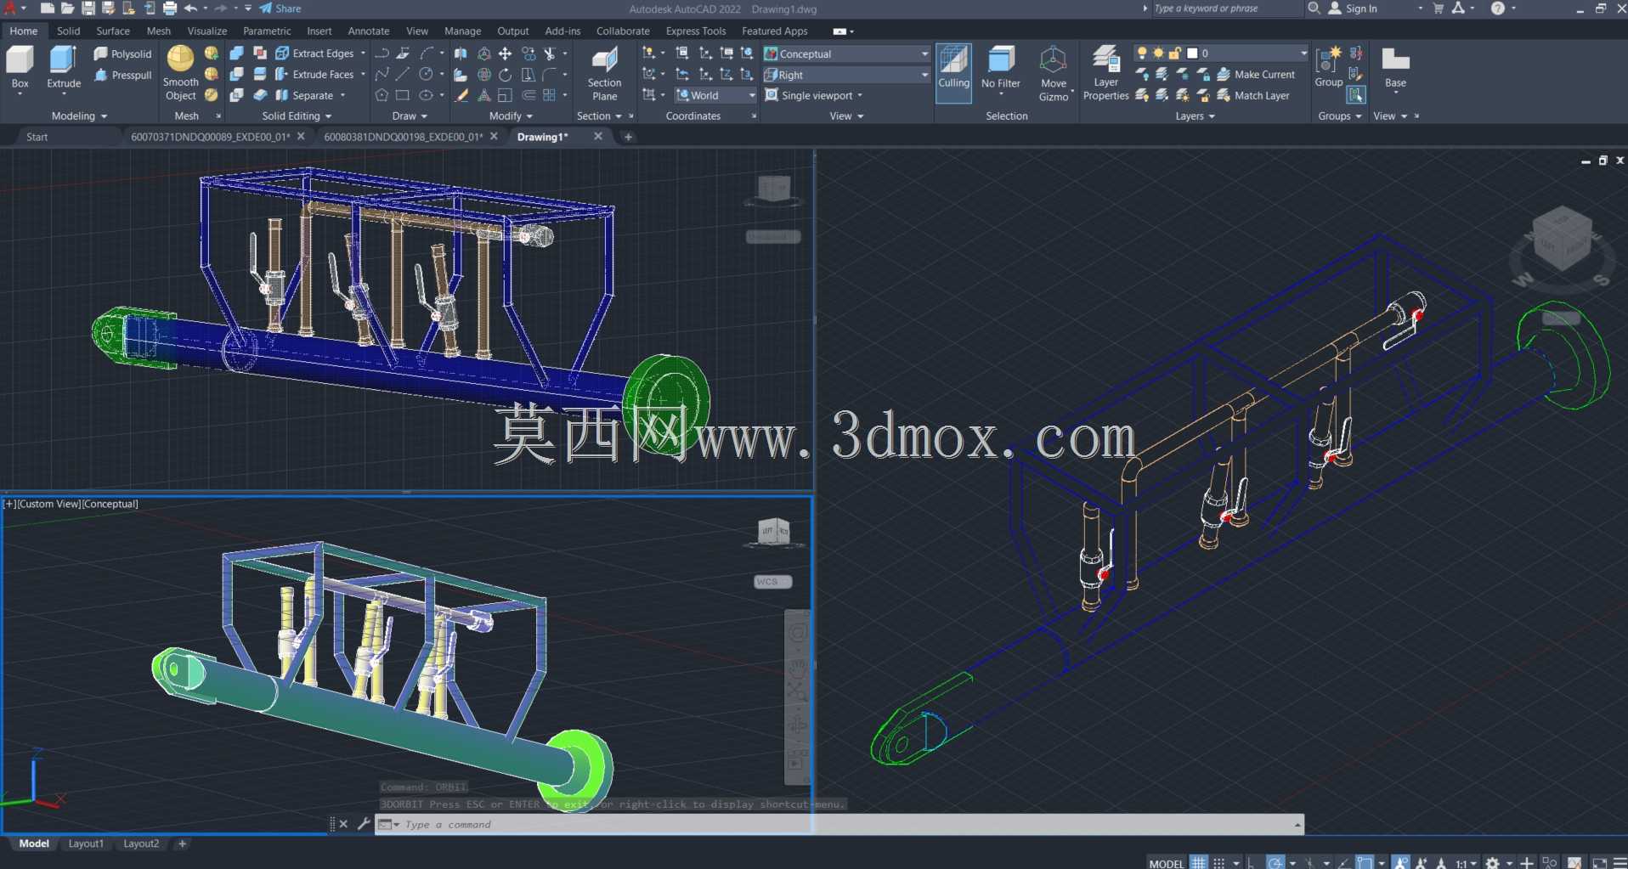Image resolution: width=1628 pixels, height=869 pixels.
Task: Activate the Presspull tool
Action: pyautogui.click(x=123, y=75)
